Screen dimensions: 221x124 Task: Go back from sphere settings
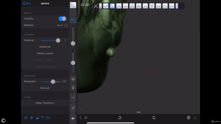pos(27,3)
